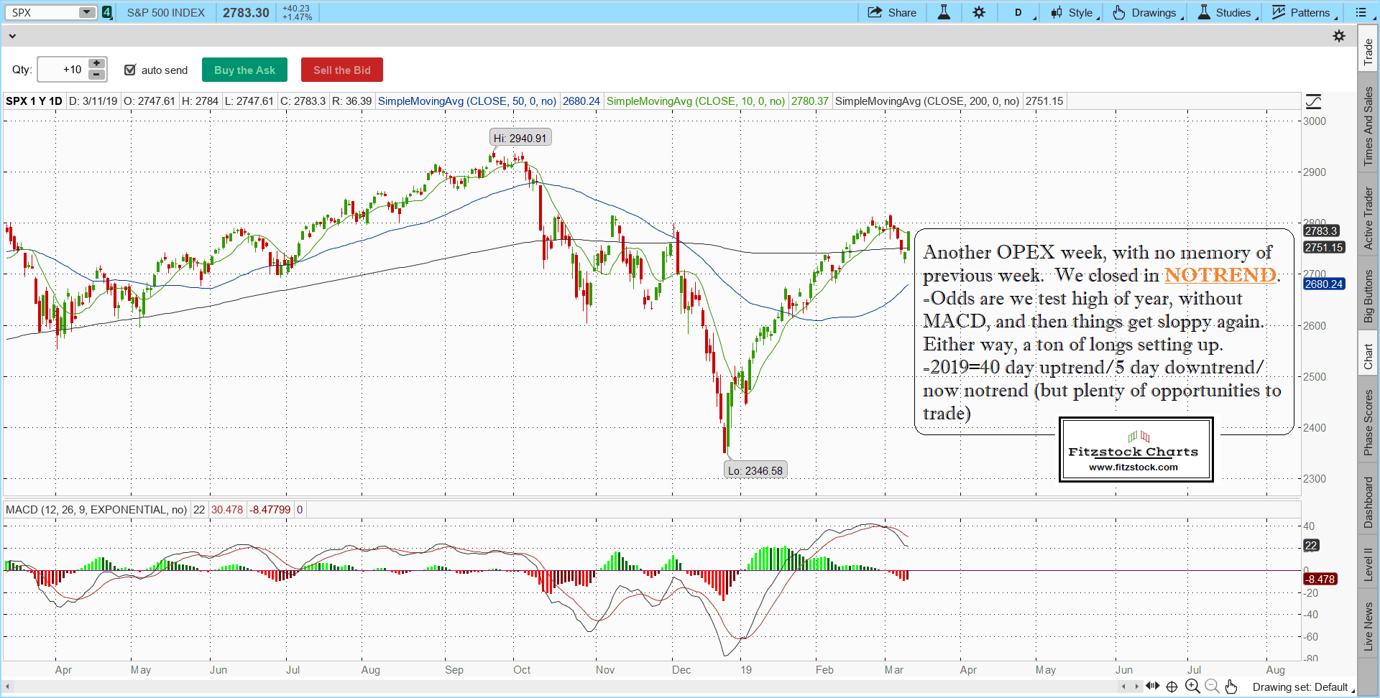This screenshot has height=698, width=1380.
Task: Toggle the auto send checkbox
Action: [x=130, y=70]
